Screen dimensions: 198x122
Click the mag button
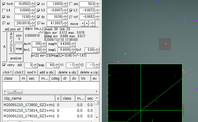click(19, 48)
